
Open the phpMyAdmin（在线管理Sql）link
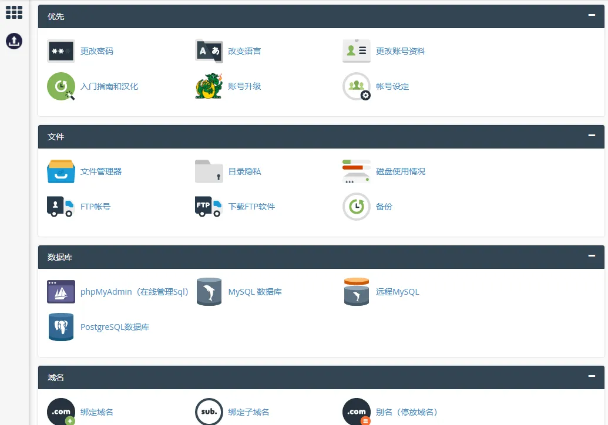(x=135, y=292)
